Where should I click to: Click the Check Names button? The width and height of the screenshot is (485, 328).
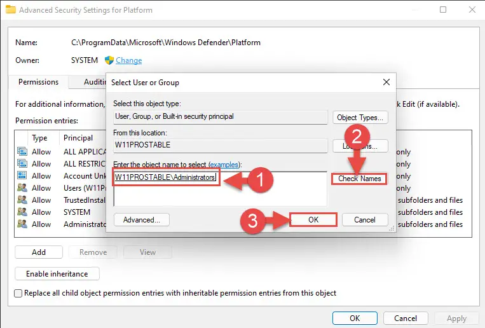point(359,179)
